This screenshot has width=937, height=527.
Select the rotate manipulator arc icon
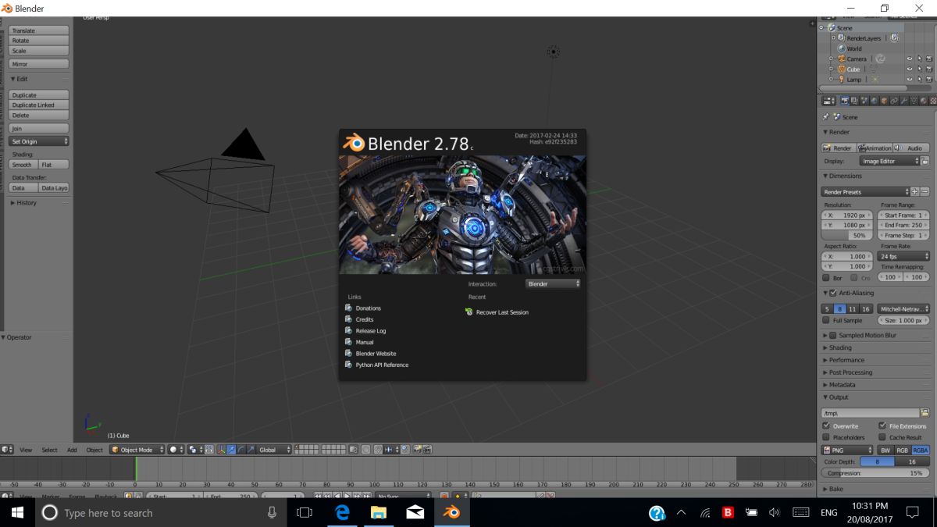coord(240,450)
